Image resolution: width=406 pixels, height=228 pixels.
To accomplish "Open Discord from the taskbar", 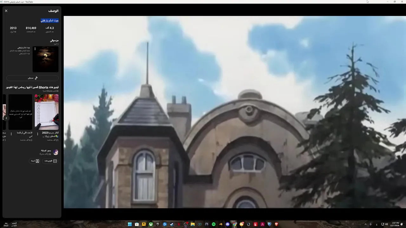I will coord(227,224).
